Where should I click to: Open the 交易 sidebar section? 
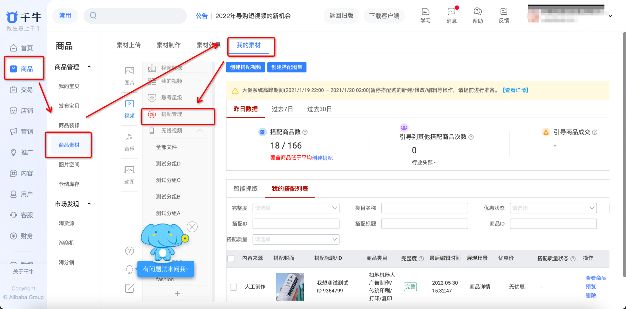(22, 90)
